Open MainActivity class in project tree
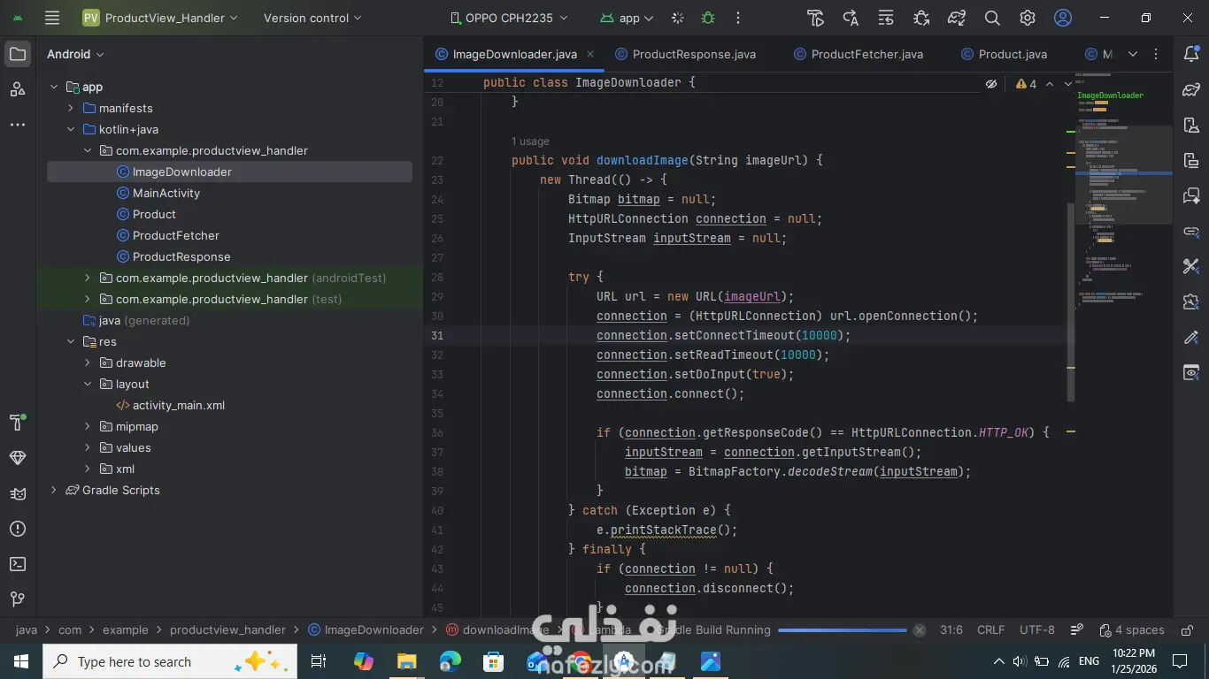 point(166,193)
